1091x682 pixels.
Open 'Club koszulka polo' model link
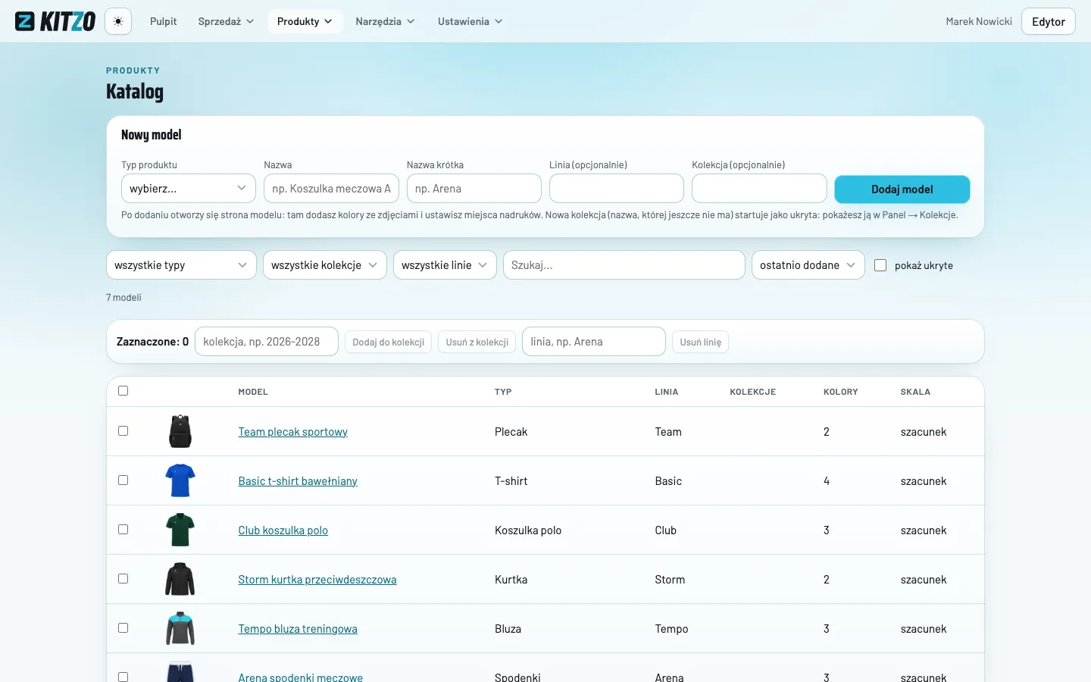[x=283, y=530]
